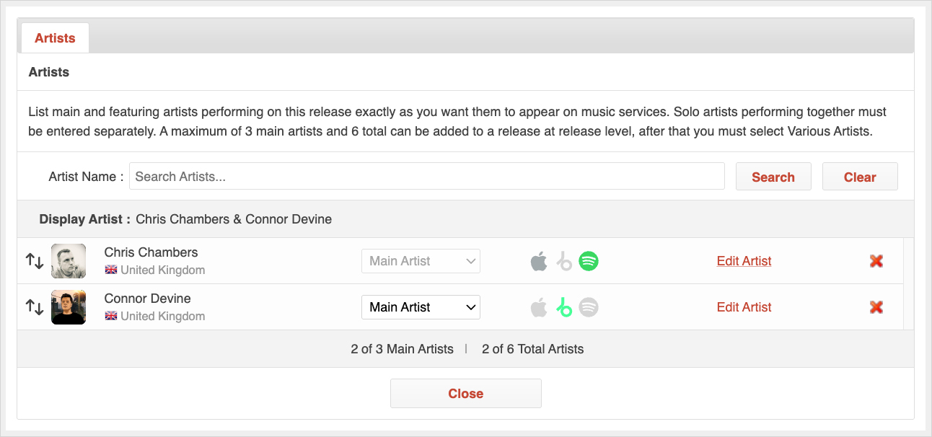Open disabled Main Artist dropdown for Chris Chambers
This screenshot has width=932, height=437.
421,261
